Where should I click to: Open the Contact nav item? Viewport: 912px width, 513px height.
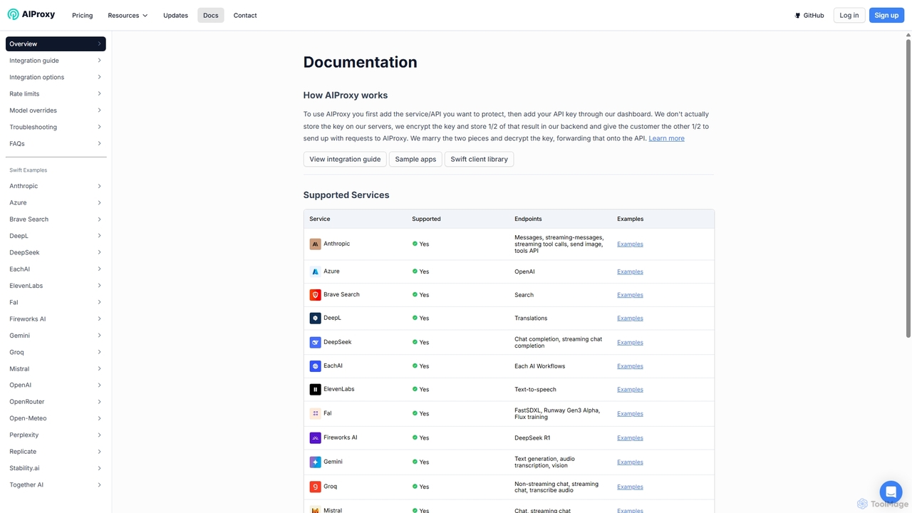[x=245, y=15]
